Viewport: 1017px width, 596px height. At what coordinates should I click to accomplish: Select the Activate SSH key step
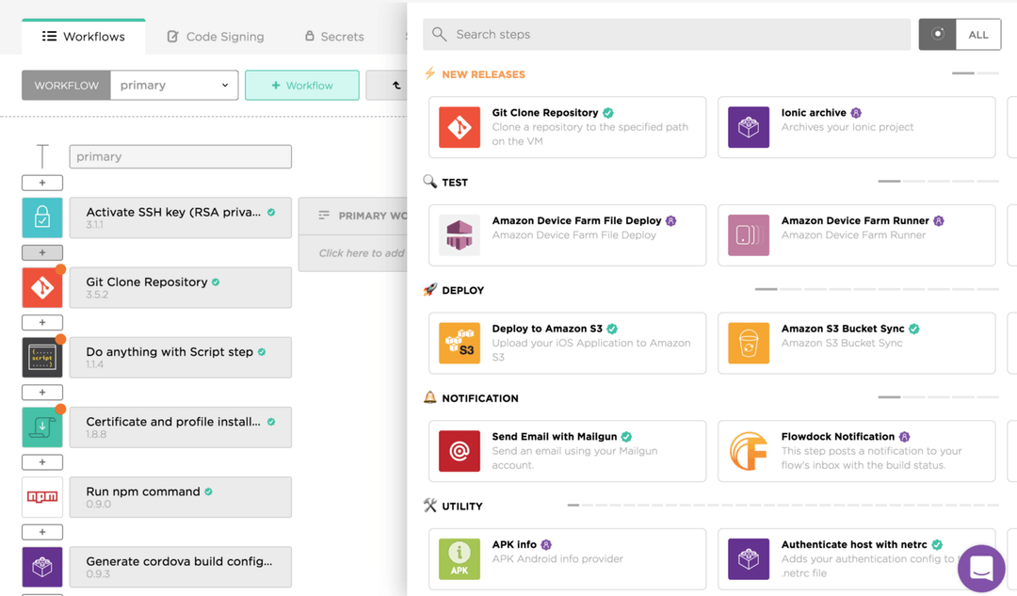180,217
